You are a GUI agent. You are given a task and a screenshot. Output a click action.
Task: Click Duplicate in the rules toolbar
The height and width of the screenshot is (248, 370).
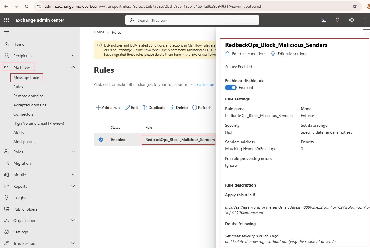click(x=154, y=108)
